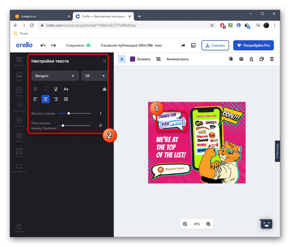Toggle bold text formatting

[35, 89]
